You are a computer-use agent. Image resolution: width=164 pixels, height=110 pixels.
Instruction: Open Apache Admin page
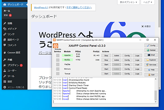(117, 55)
